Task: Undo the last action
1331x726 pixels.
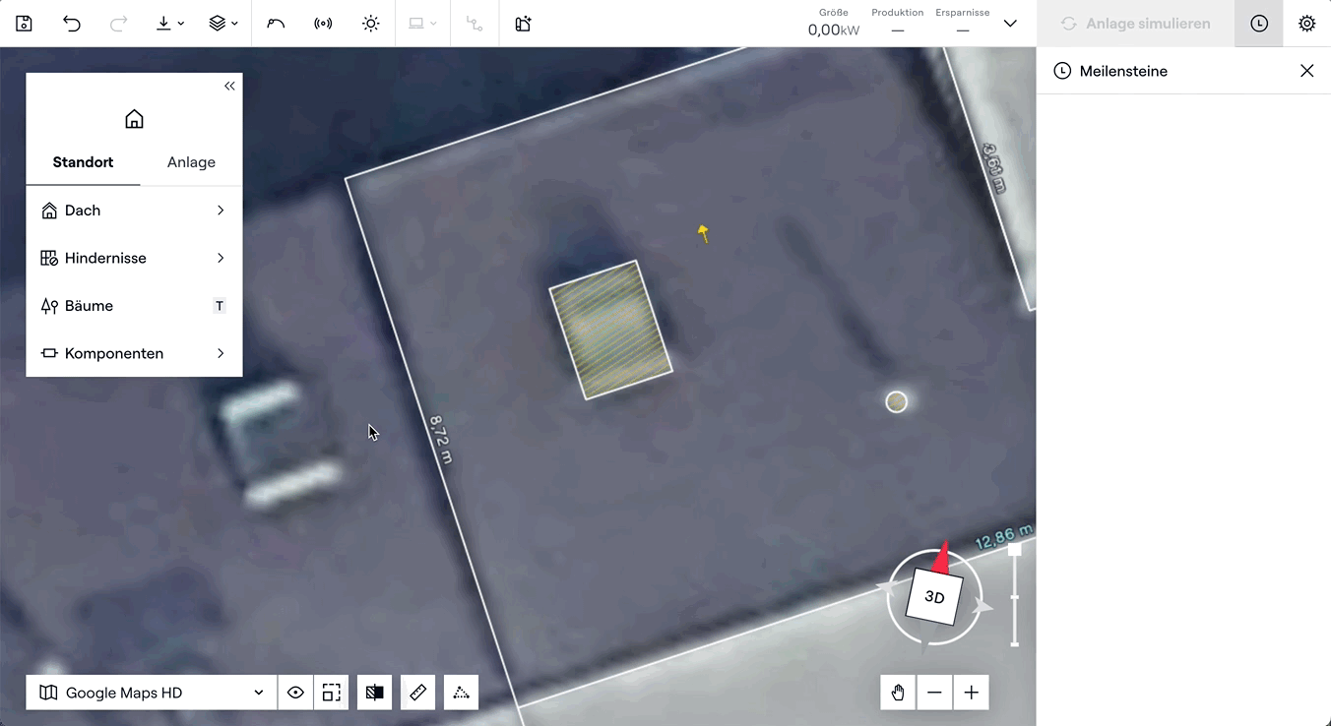Action: click(72, 24)
